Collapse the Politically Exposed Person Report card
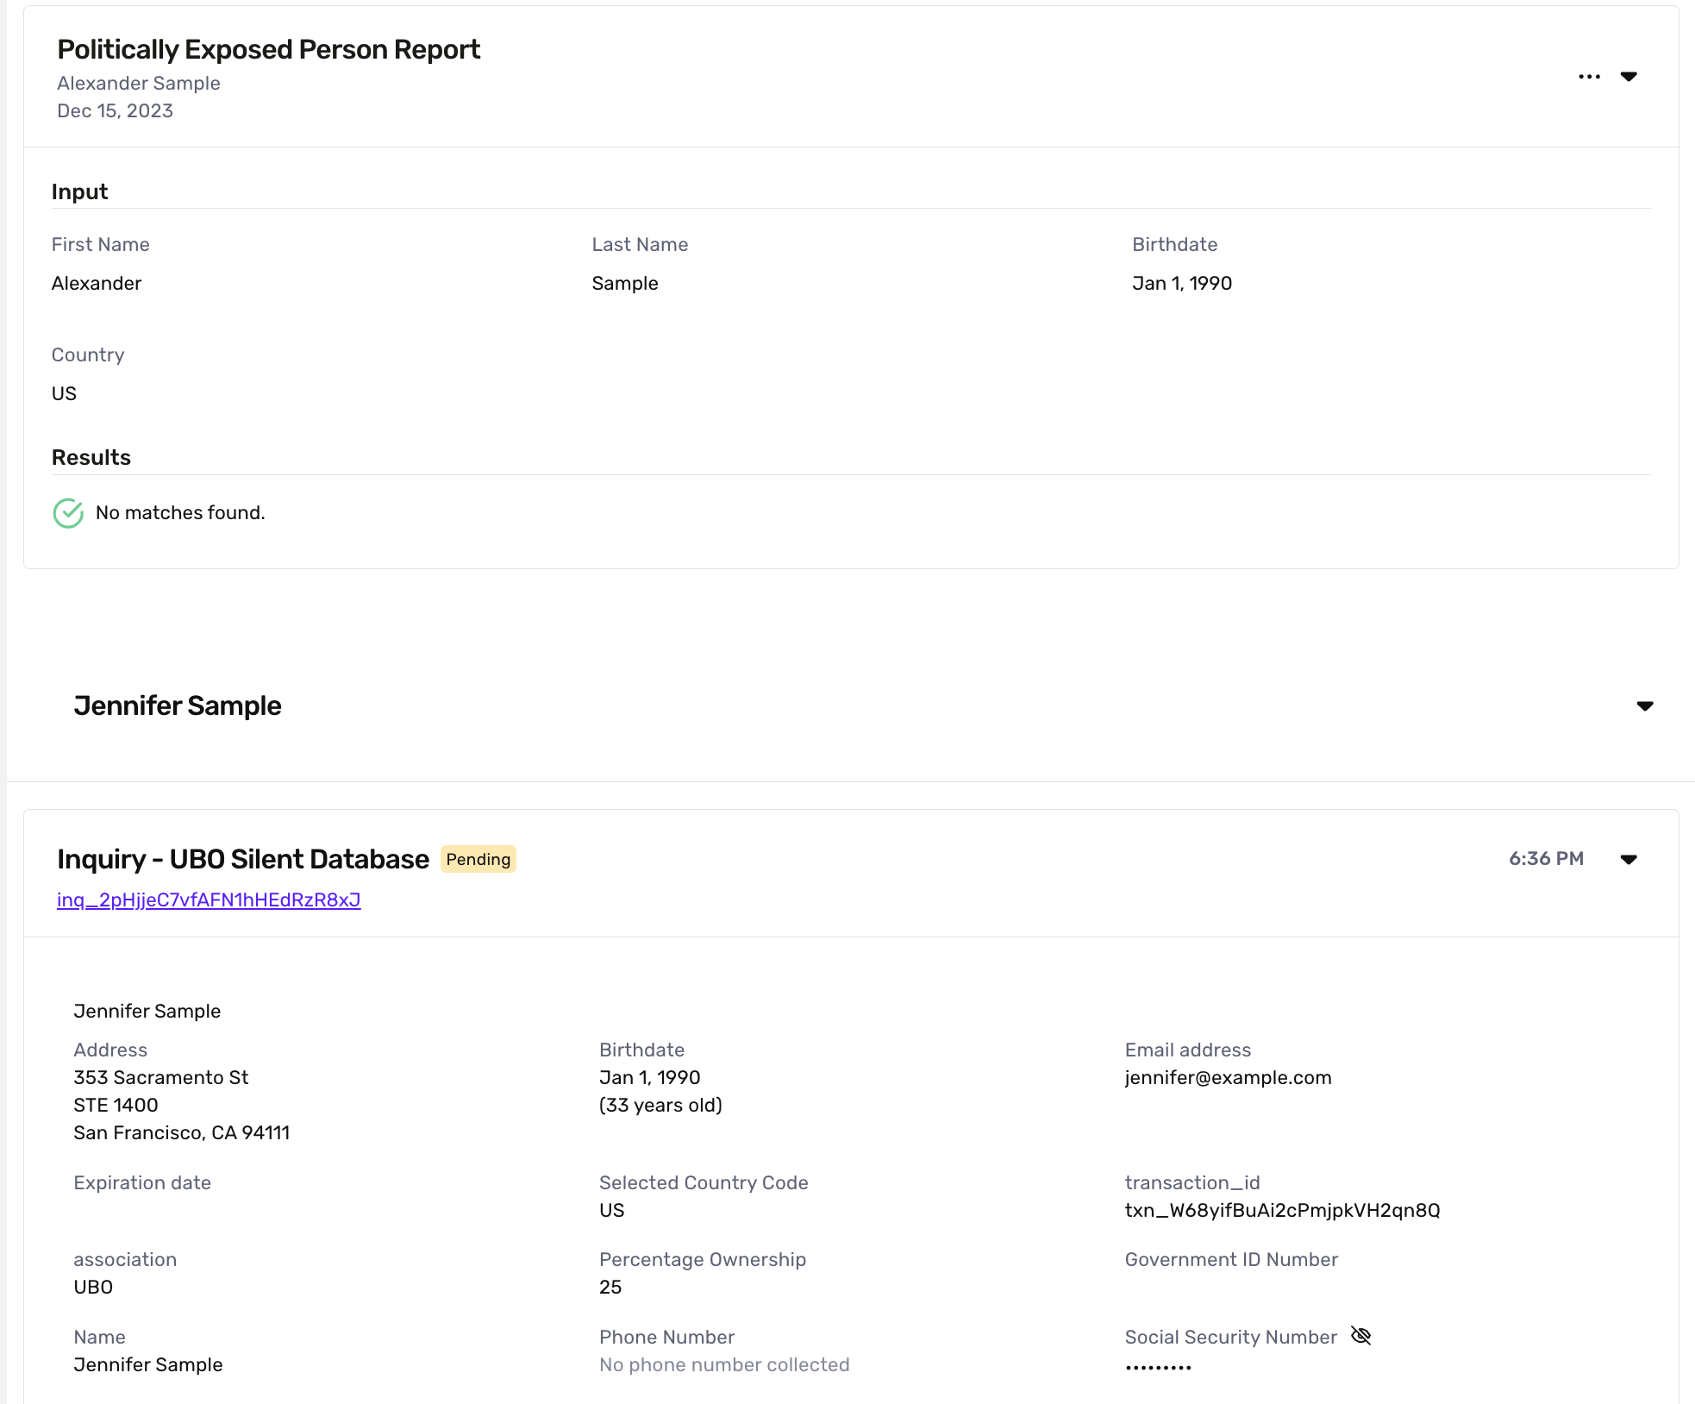1695x1404 pixels. point(1629,77)
